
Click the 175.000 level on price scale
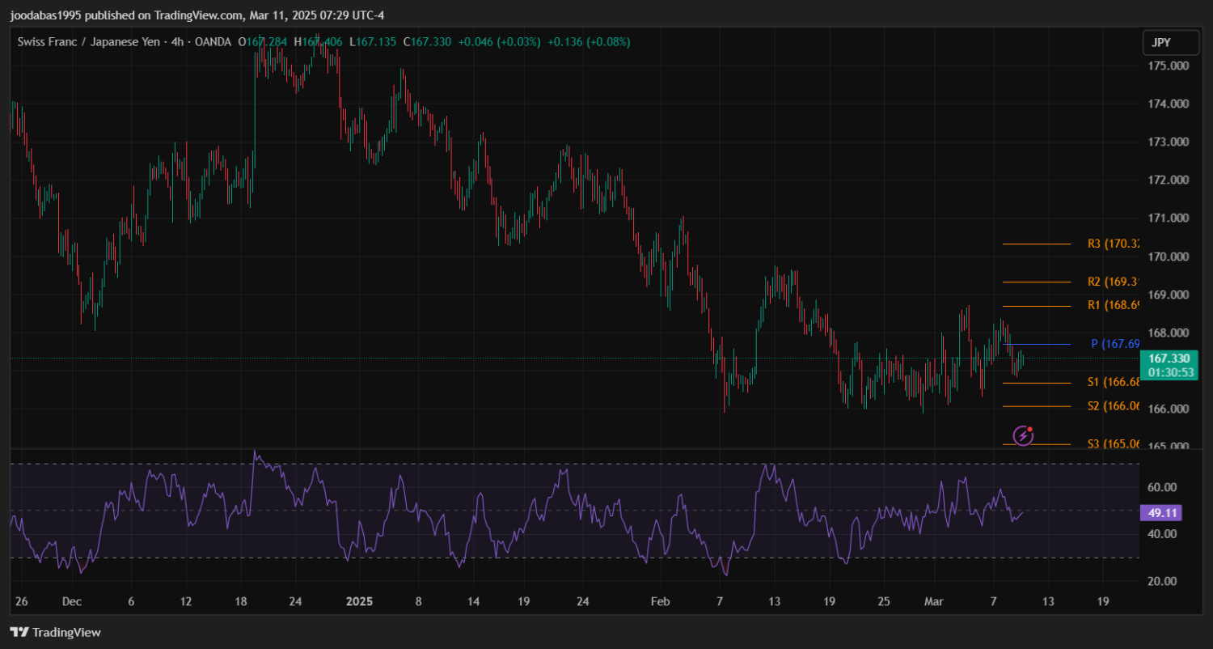tap(1169, 66)
